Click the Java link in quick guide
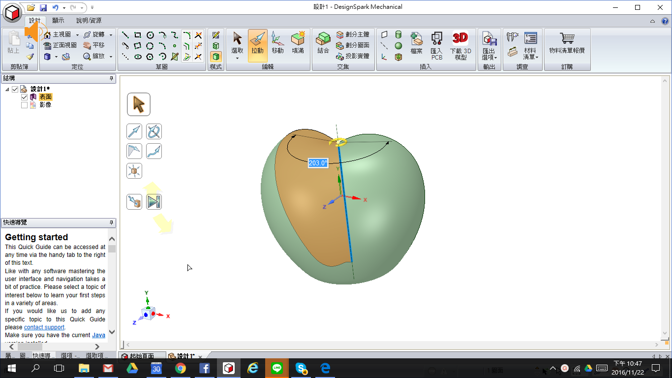This screenshot has width=672, height=378. coord(98,335)
